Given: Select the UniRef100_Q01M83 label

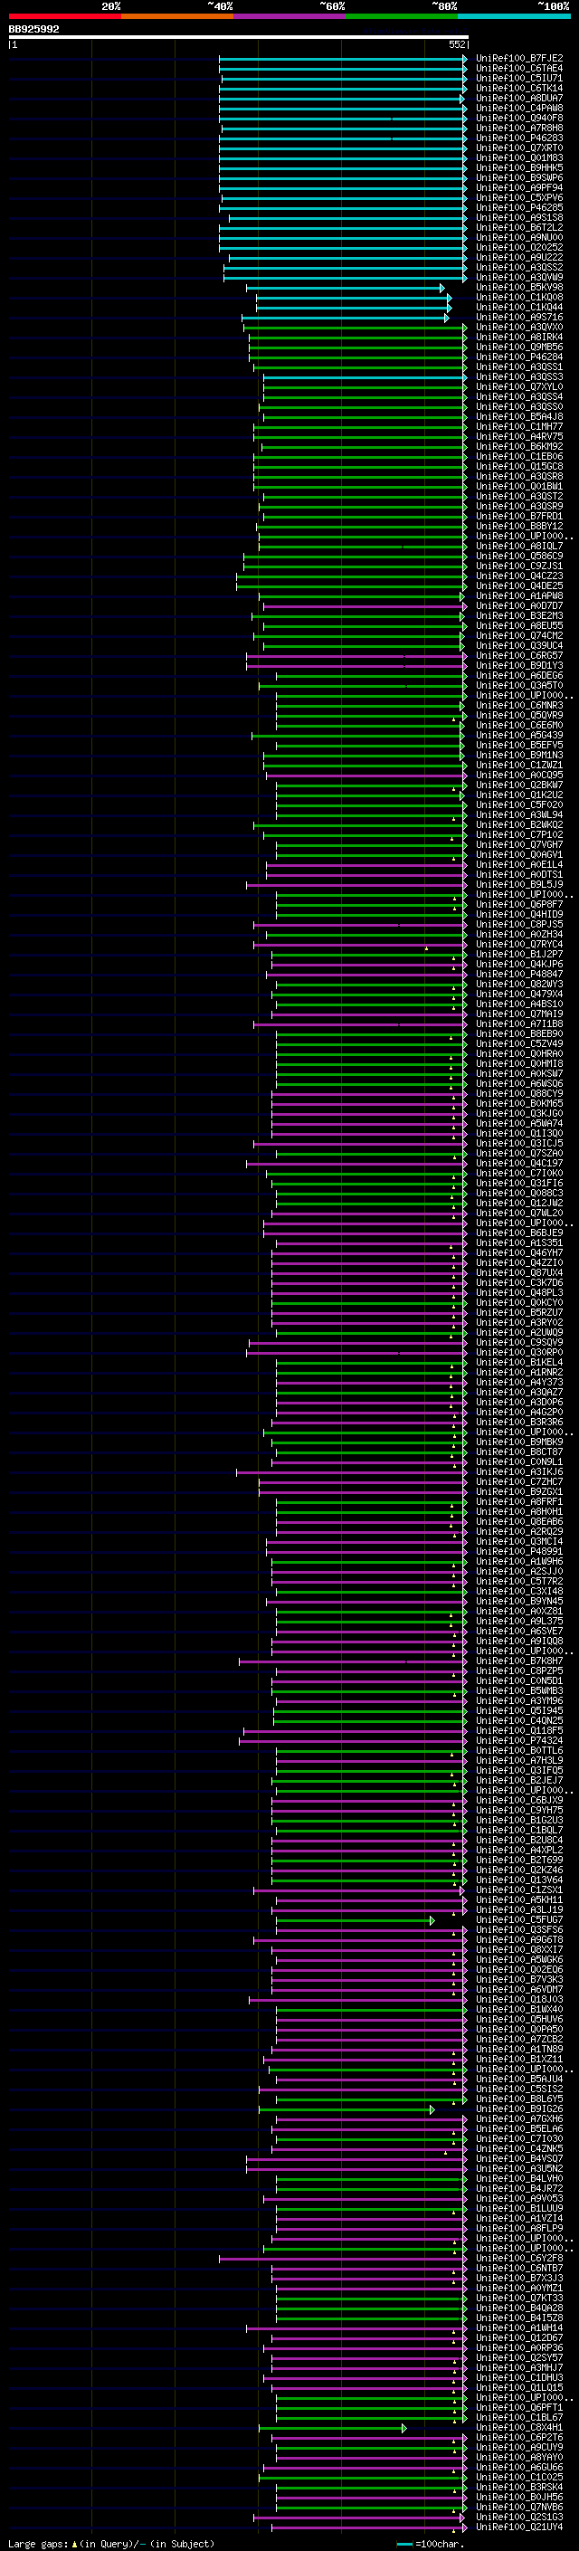Looking at the screenshot, I should click(519, 157).
